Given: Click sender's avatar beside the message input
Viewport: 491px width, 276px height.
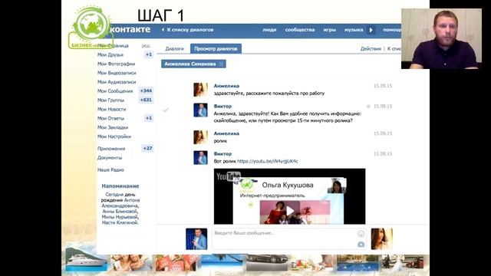Looking at the screenshot, I should point(196,239).
